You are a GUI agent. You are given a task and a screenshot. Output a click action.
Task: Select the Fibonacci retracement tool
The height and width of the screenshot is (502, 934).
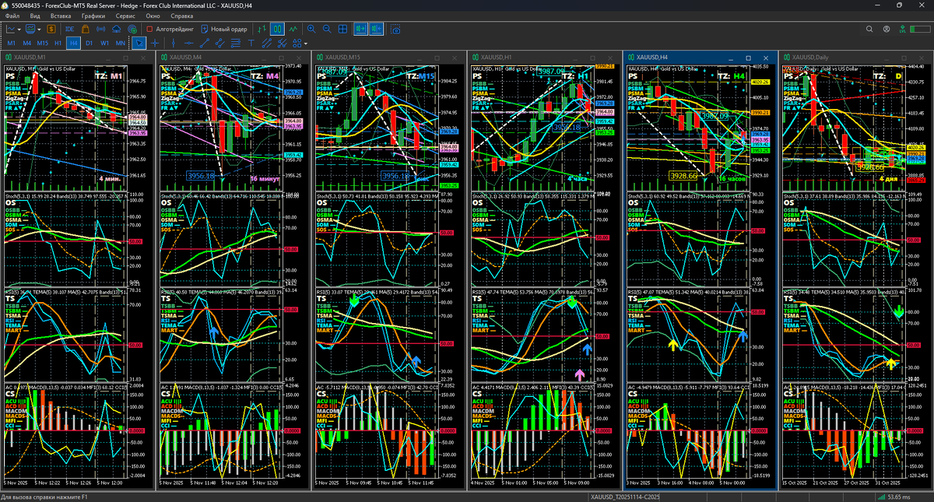[236, 43]
